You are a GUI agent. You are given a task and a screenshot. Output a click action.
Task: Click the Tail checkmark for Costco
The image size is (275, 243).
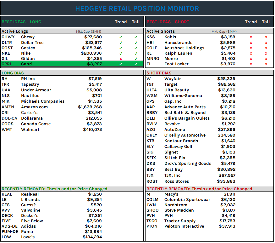136,48
